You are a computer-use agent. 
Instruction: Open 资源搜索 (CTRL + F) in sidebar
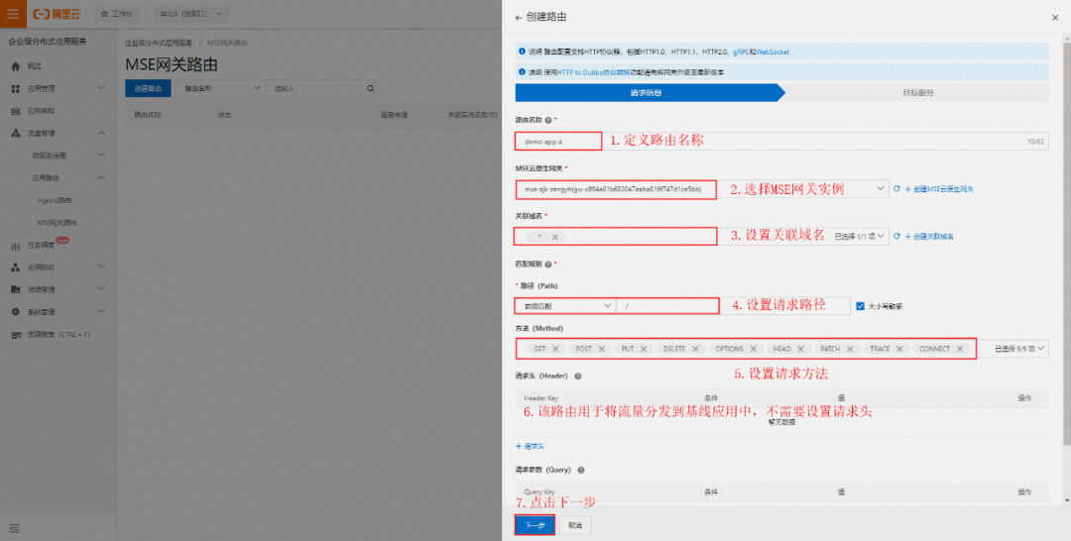59,334
